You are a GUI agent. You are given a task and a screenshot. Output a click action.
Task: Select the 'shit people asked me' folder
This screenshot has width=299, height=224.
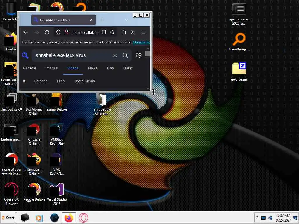[x=102, y=105]
